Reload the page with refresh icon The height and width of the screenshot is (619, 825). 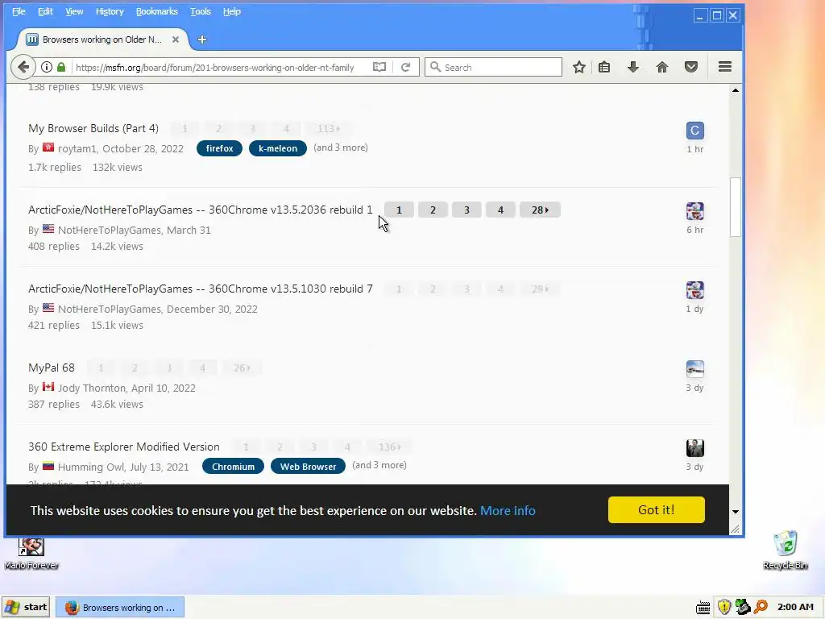click(x=406, y=67)
